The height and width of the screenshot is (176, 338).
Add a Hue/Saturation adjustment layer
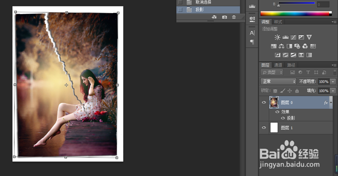point(273,46)
